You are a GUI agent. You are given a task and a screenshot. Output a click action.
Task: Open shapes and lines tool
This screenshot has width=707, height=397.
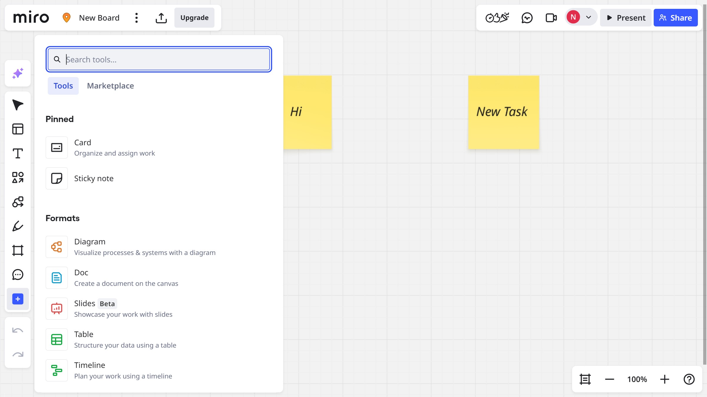point(18,177)
